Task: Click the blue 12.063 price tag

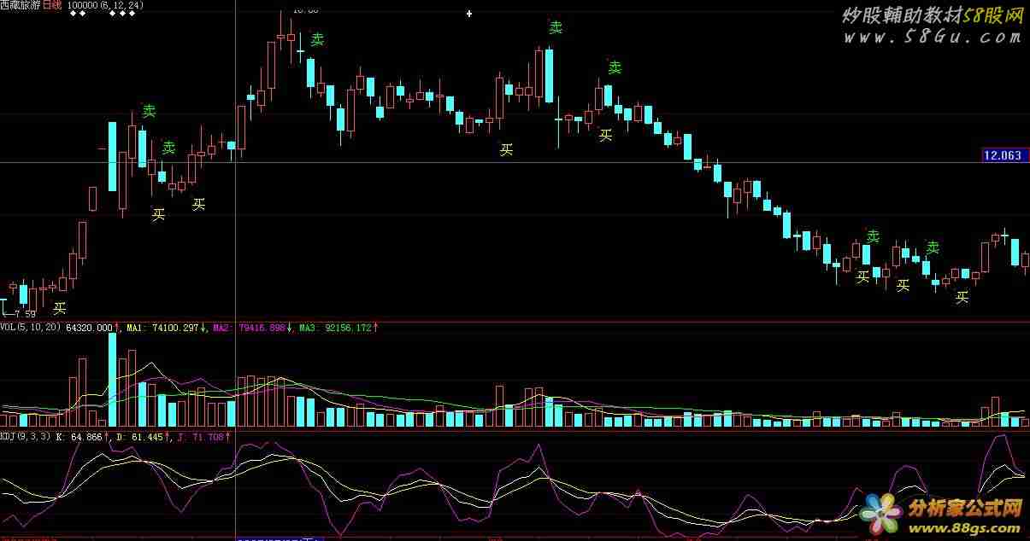Action: pos(1004,155)
